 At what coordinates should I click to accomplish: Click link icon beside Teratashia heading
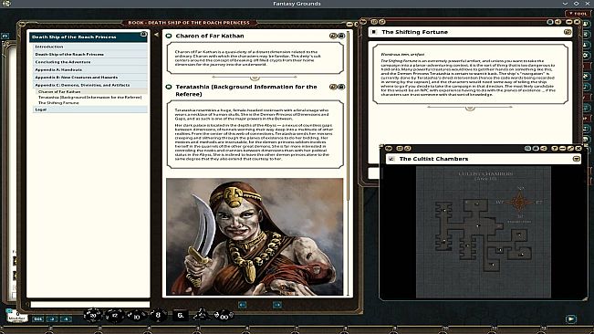click(x=169, y=87)
